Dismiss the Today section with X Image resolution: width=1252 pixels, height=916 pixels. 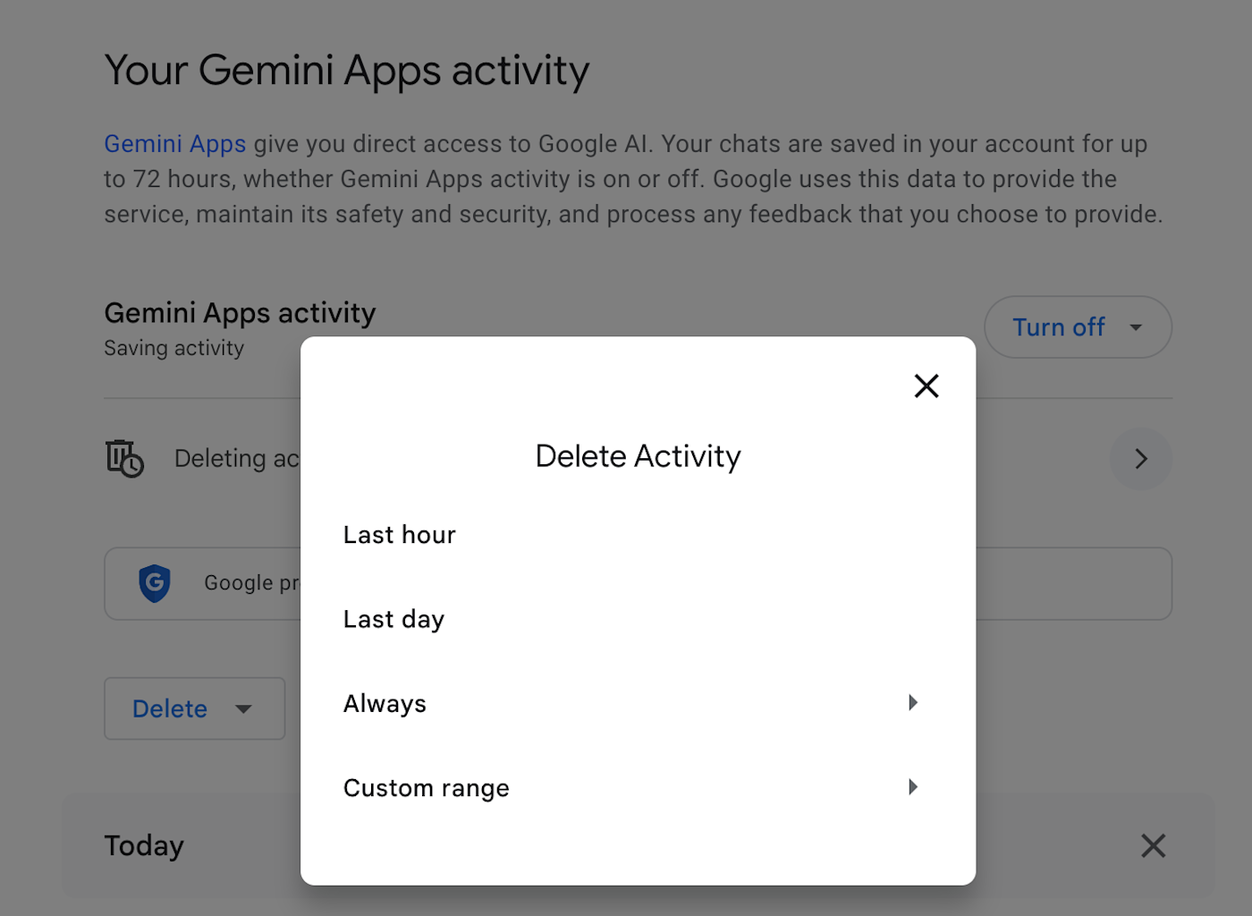coord(1153,845)
